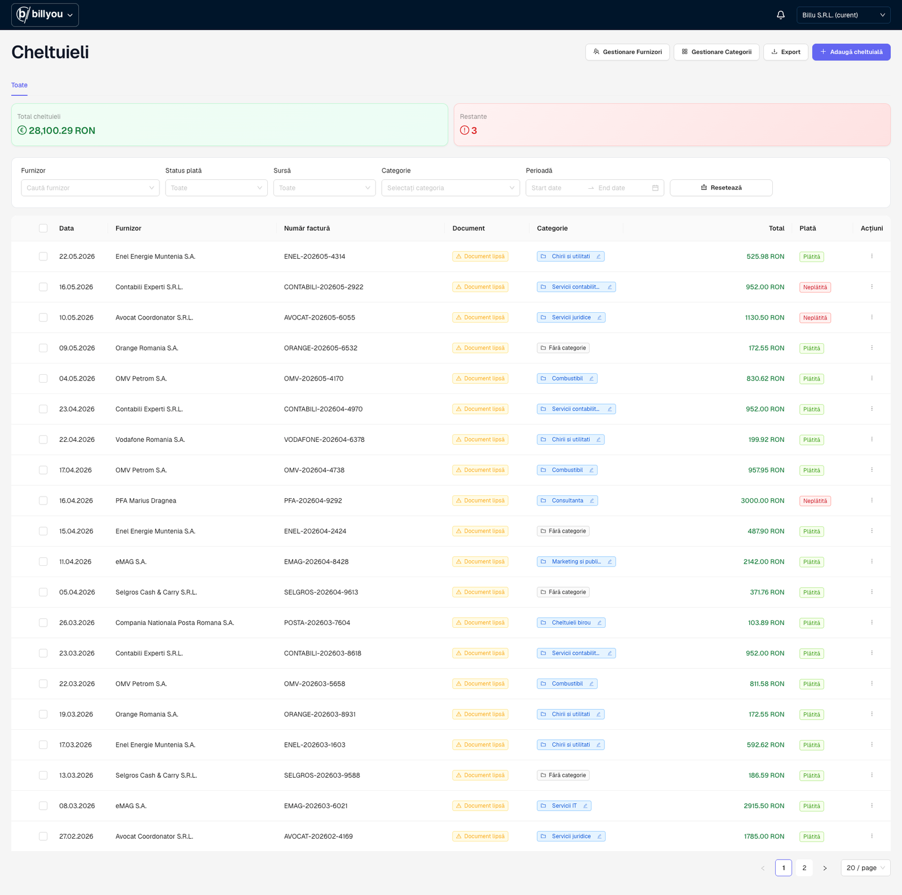Focus the Caută furnizor search field
Screen dimensions: 902x895
click(x=90, y=188)
